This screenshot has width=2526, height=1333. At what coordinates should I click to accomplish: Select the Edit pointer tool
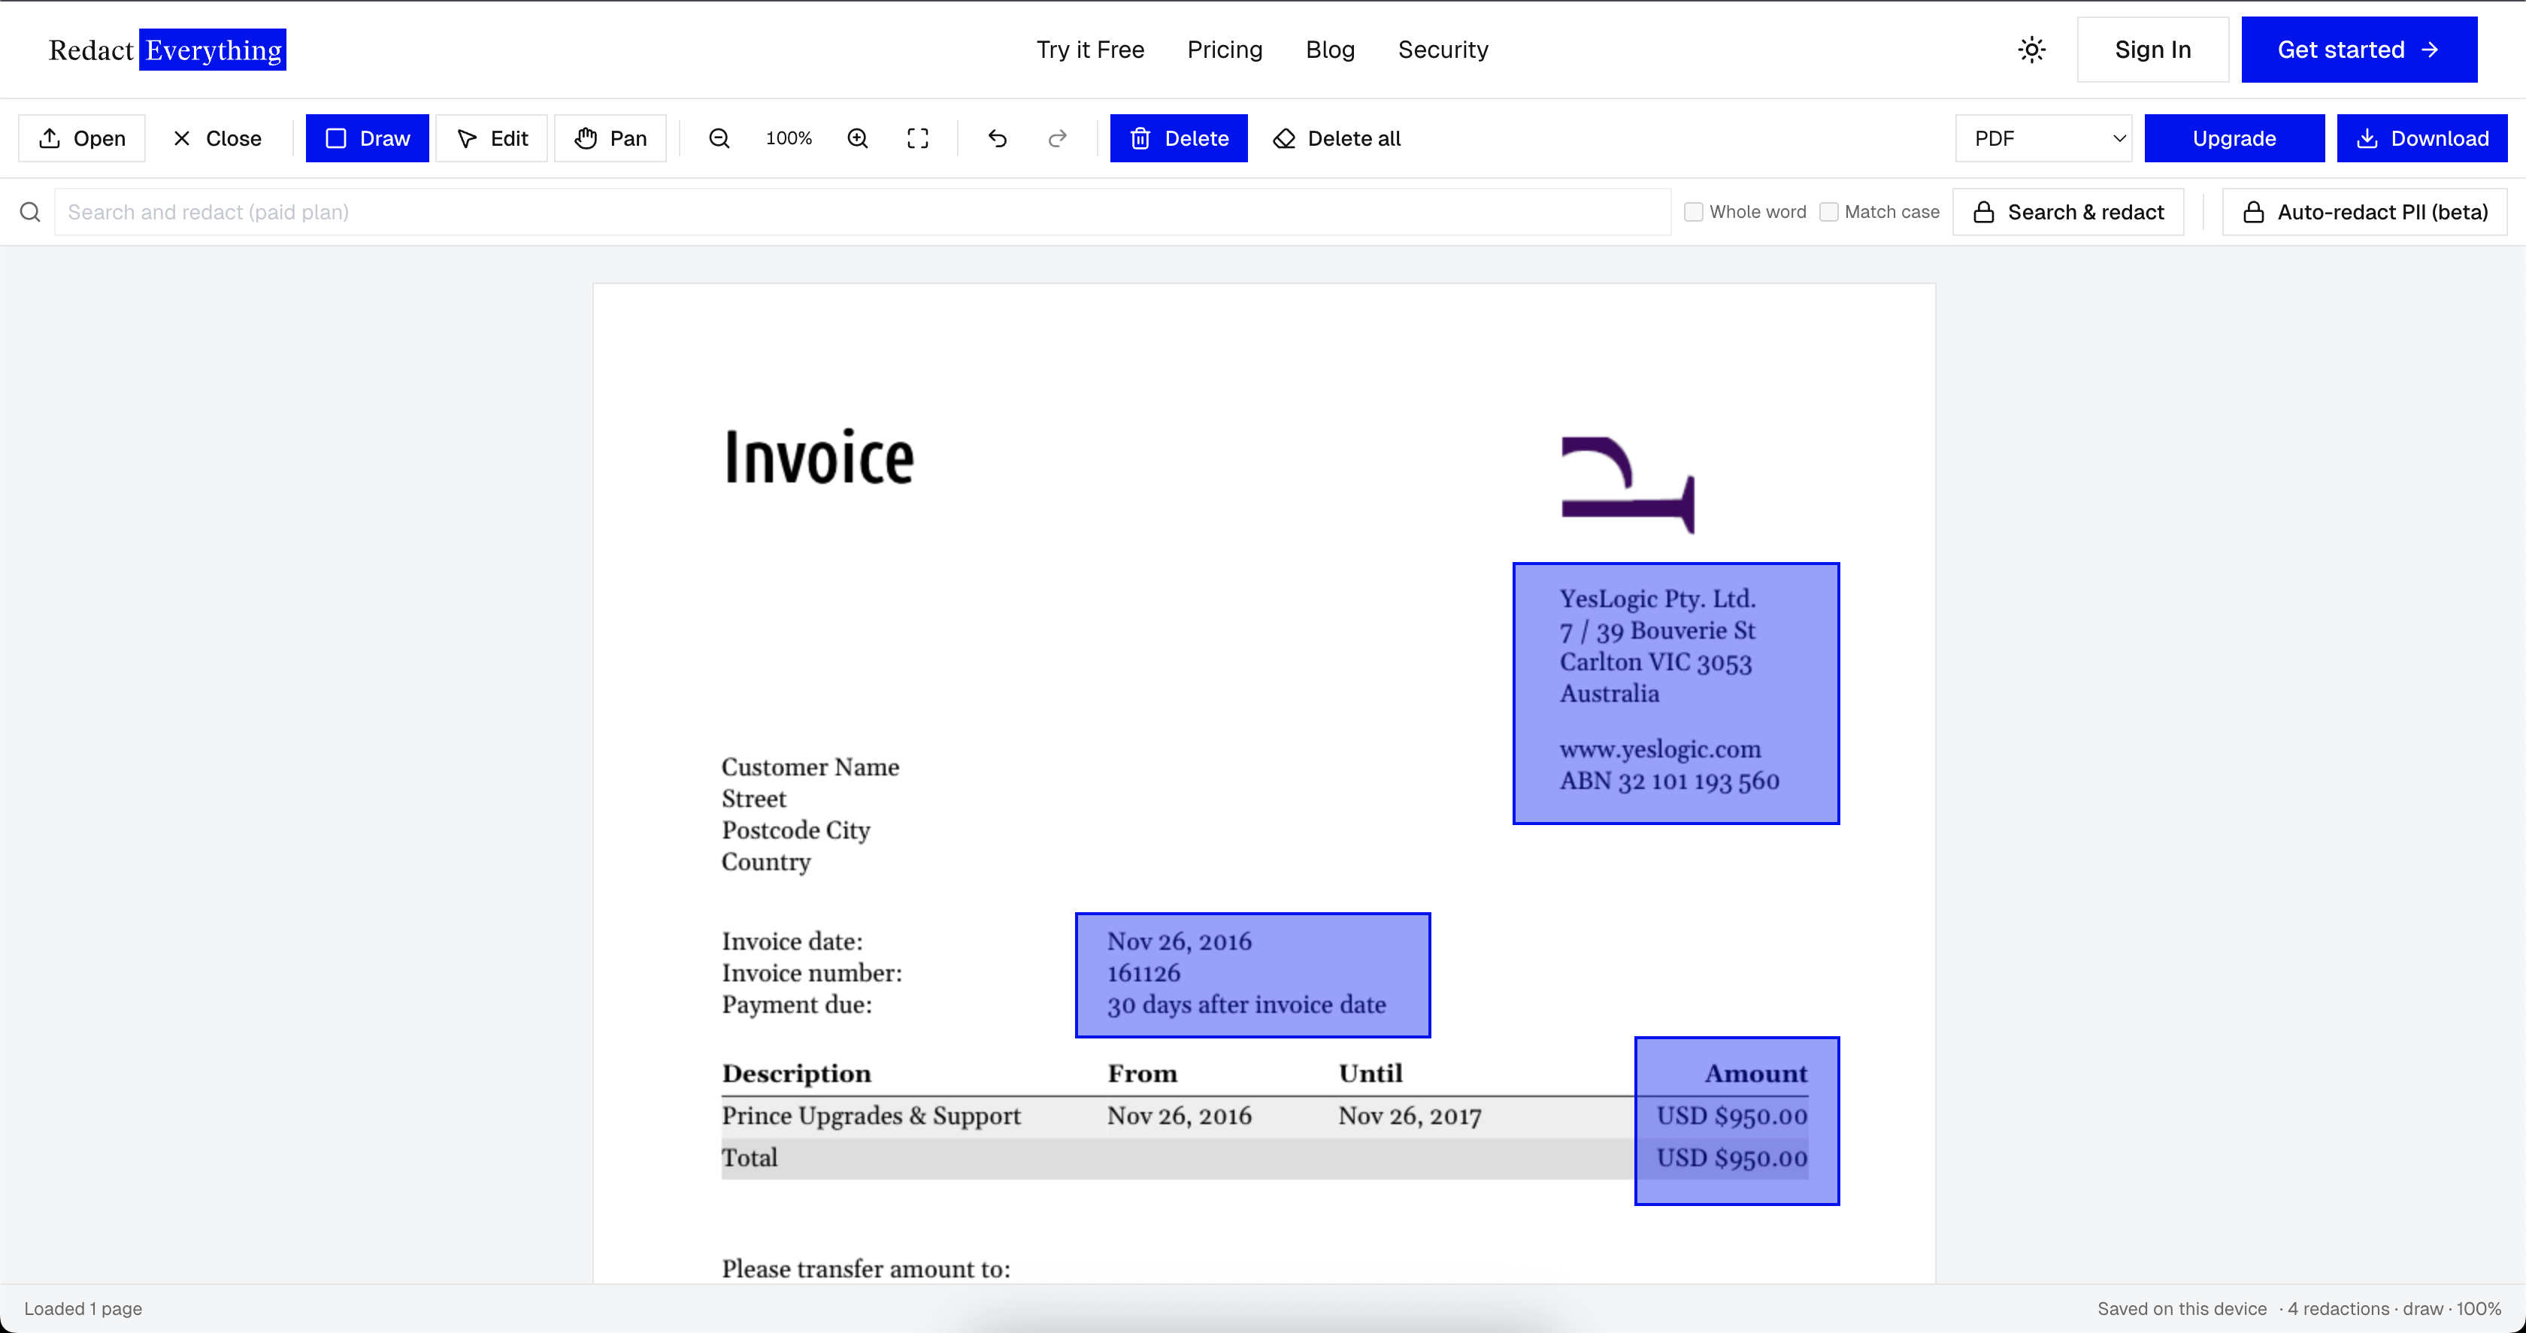pyautogui.click(x=492, y=138)
